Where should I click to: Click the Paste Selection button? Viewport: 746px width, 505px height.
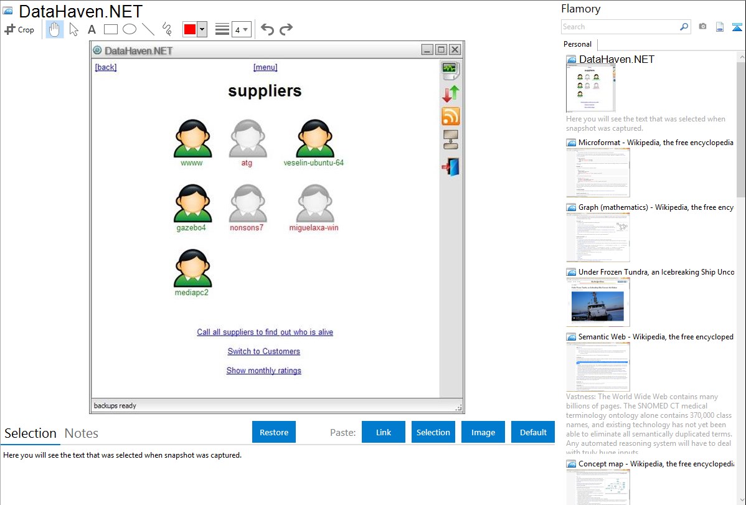coord(433,432)
